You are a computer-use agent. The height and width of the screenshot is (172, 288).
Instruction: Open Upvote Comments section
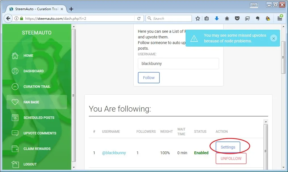[37, 133]
